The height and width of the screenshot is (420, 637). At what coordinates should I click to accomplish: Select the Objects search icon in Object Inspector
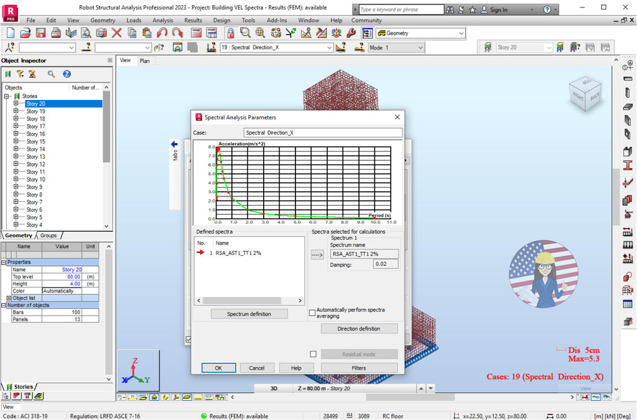click(51, 74)
